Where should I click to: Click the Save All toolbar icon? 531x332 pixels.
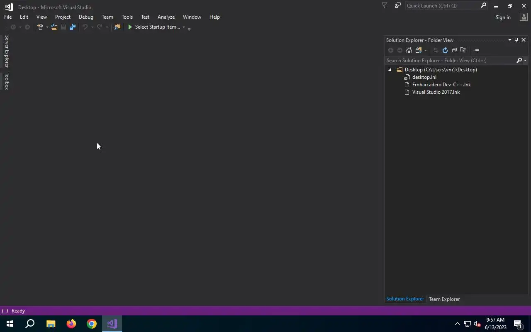(x=73, y=27)
